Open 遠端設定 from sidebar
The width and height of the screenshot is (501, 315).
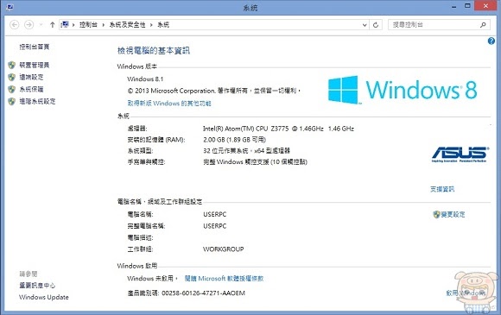[31, 77]
